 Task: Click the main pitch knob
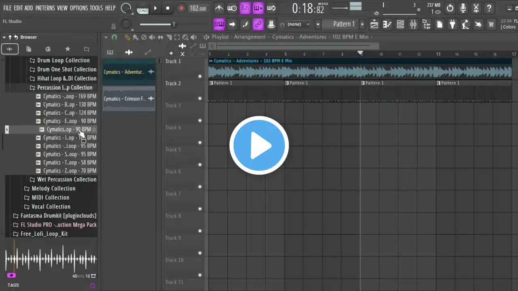(x=126, y=25)
